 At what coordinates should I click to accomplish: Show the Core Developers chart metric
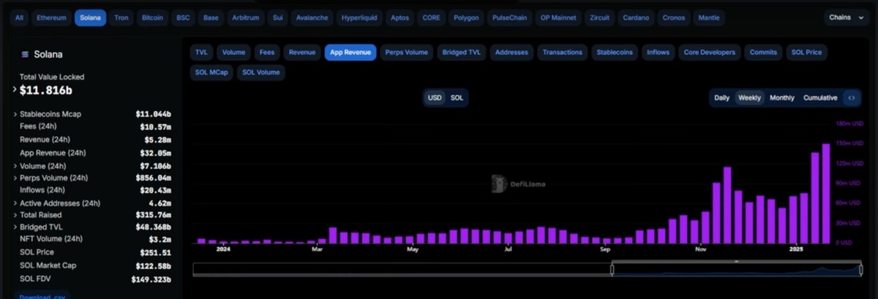point(710,53)
